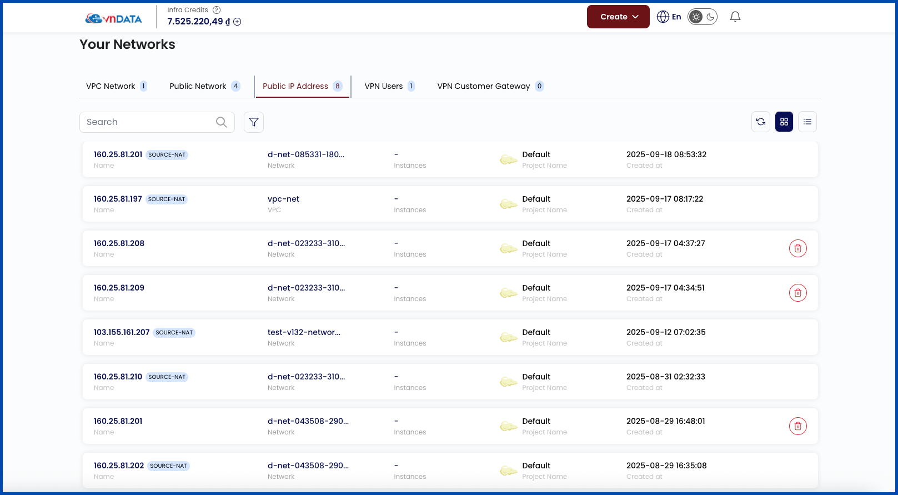Click SOURCE-NAT badge on 103.155.161.207

click(174, 332)
